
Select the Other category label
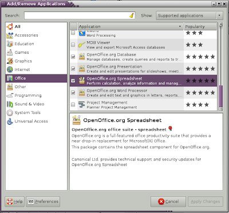tap(20, 87)
